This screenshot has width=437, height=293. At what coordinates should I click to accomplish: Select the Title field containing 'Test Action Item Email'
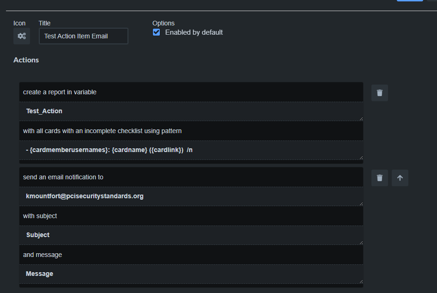83,36
